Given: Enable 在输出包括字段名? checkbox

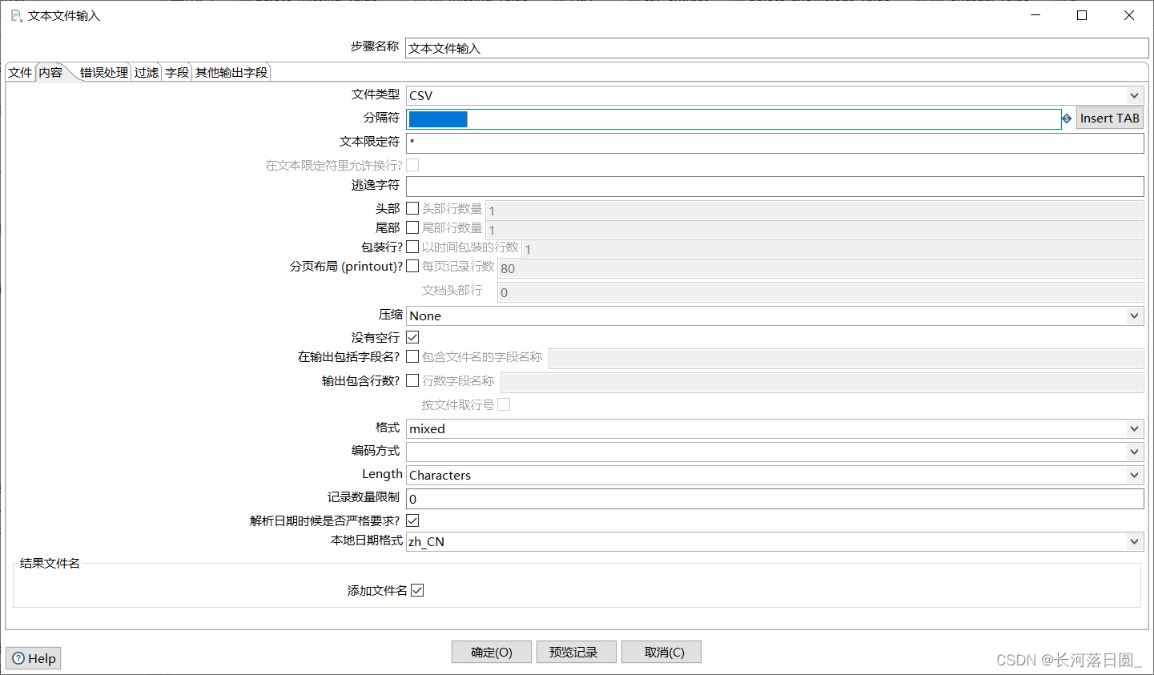Looking at the screenshot, I should click(412, 356).
